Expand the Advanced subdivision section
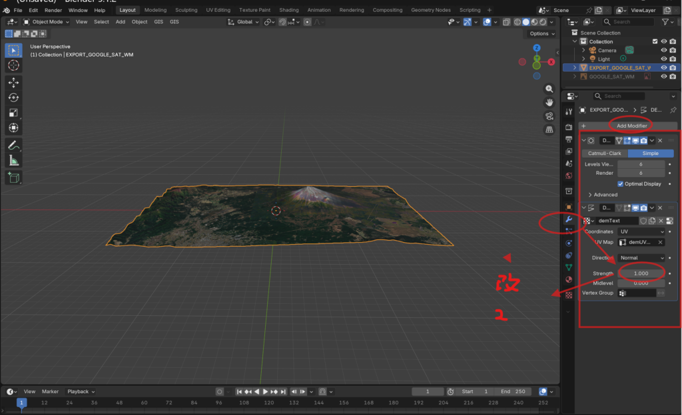Viewport: 682px width, 415px height. pos(603,195)
